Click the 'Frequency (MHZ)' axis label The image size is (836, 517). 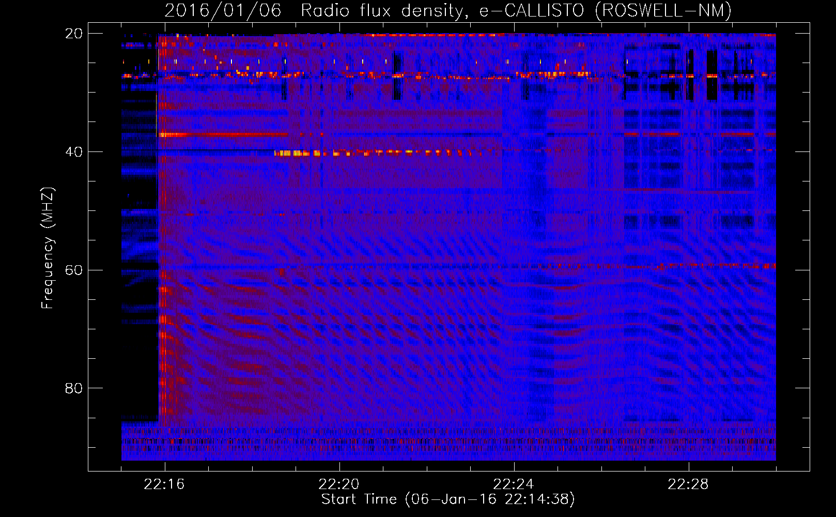(x=48, y=248)
